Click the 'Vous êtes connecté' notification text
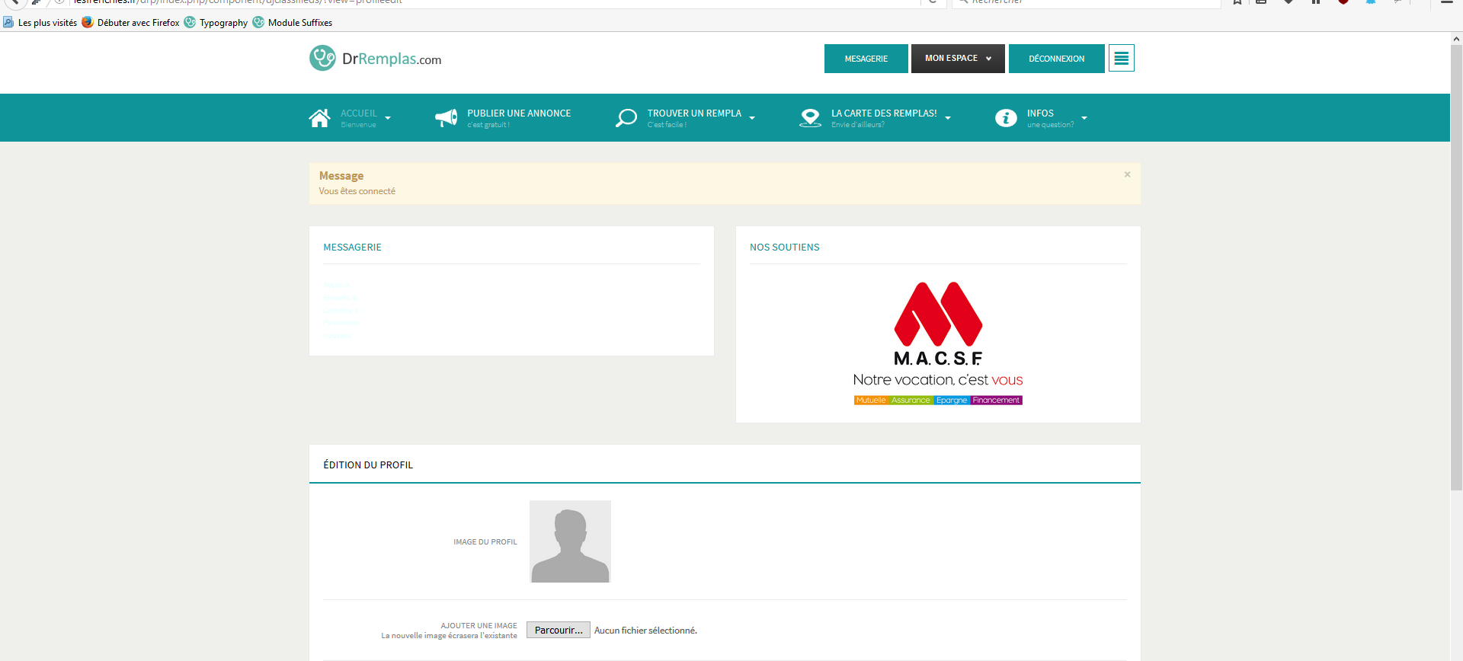Image resolution: width=1463 pixels, height=661 pixels. [357, 191]
